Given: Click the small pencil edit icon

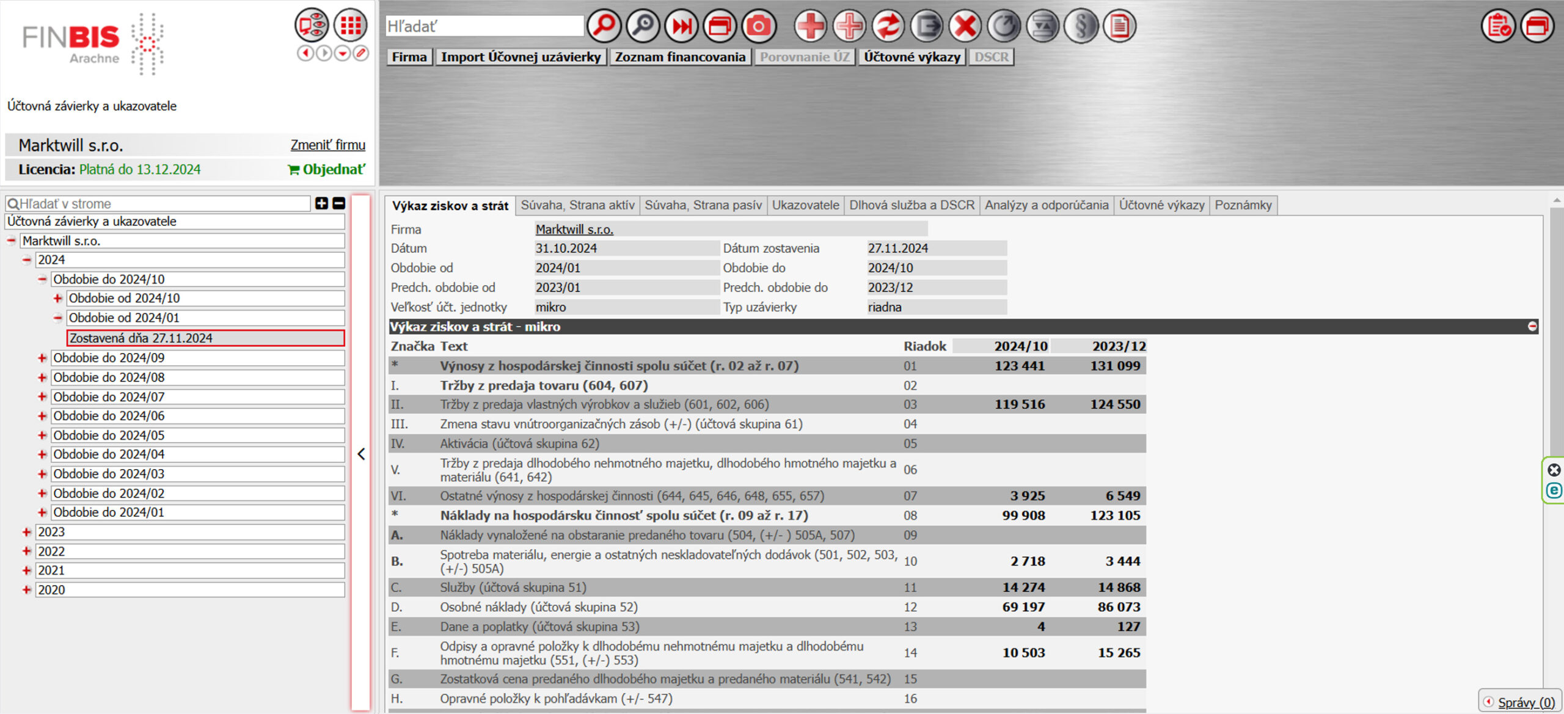Looking at the screenshot, I should 361,53.
